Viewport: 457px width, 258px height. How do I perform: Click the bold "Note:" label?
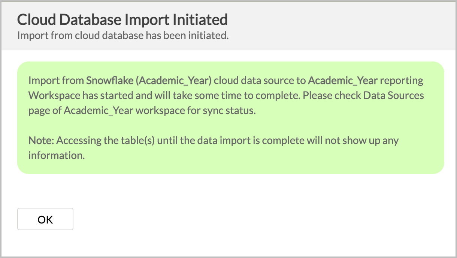click(x=42, y=141)
